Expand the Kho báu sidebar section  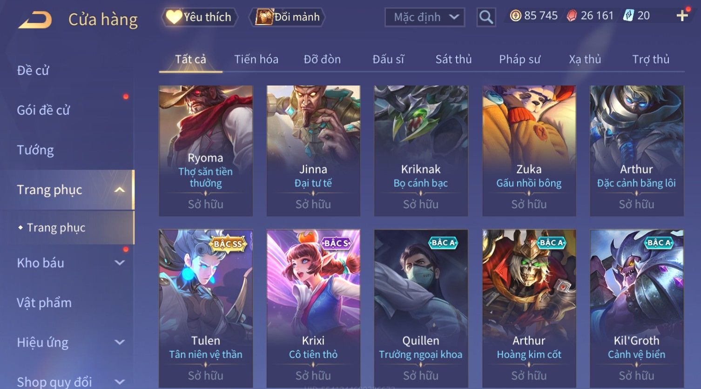click(x=120, y=263)
